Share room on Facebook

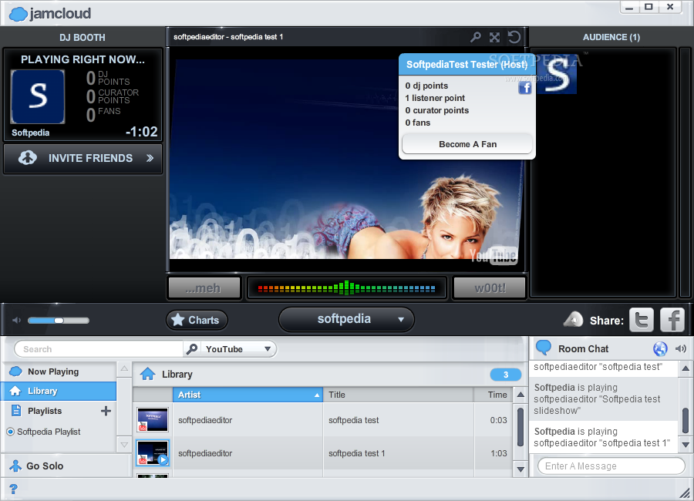[672, 320]
